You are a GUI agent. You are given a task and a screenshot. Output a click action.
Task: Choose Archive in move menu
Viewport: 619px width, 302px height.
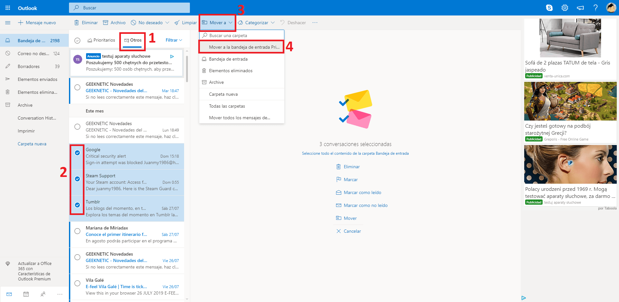(242, 82)
